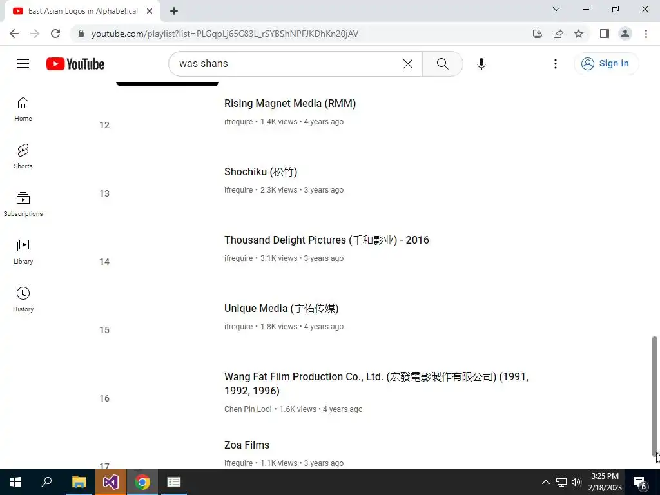The image size is (660, 495).
Task: Open File Explorer from taskbar
Action: tap(79, 482)
